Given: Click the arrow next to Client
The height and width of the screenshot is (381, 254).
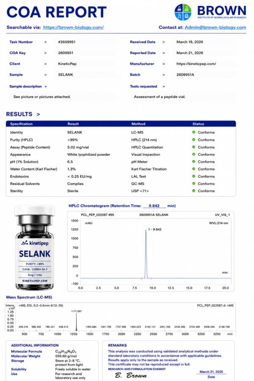Looking at the screenshot, I should pos(45,64).
